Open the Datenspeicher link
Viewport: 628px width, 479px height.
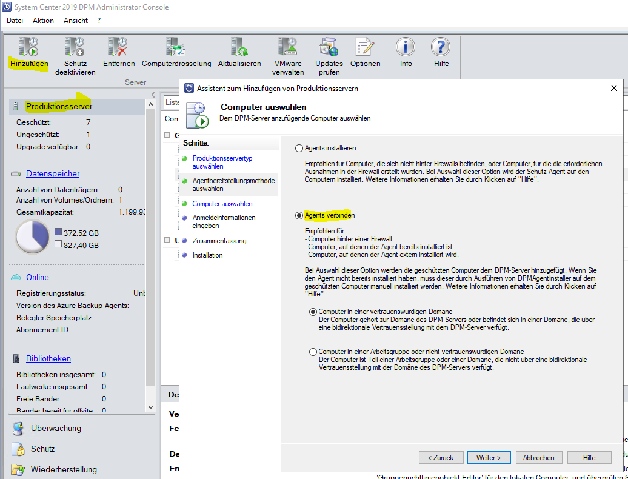(x=53, y=174)
